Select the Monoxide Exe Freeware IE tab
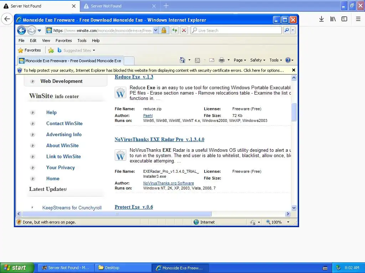Screen dimensions: 365x273 coord(71,61)
